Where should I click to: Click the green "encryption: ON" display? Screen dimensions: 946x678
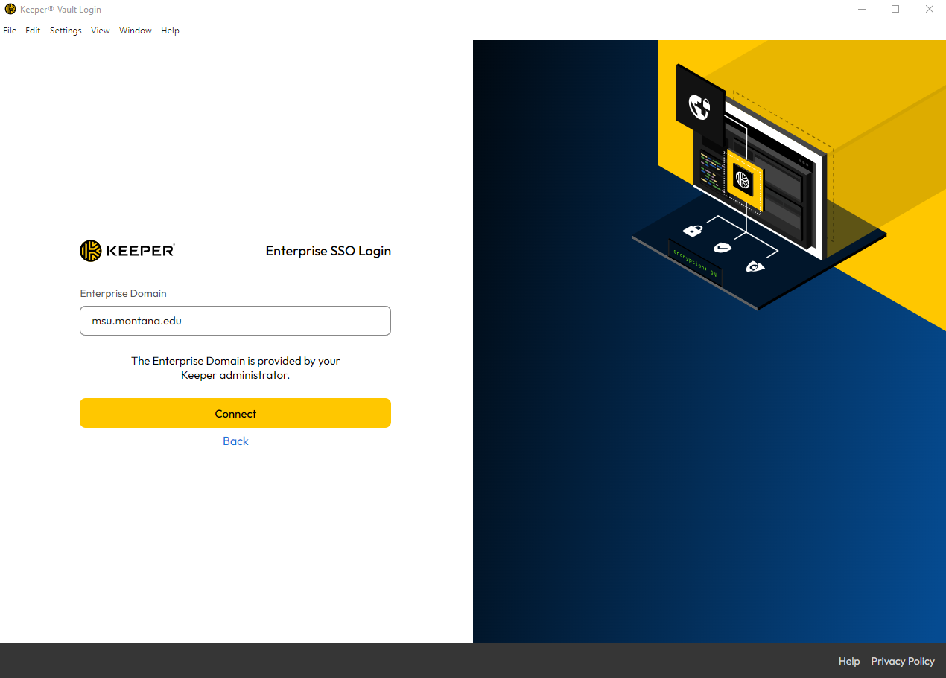click(x=694, y=263)
